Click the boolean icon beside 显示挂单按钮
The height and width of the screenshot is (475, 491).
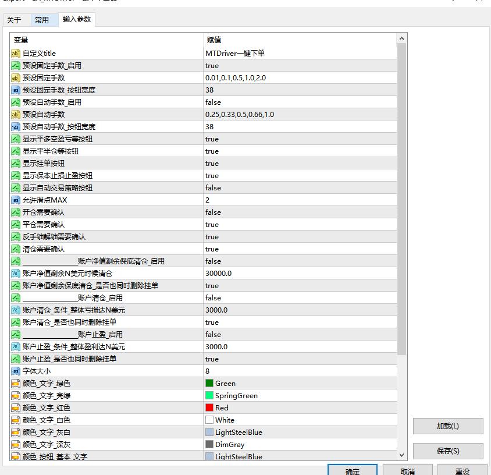15,163
